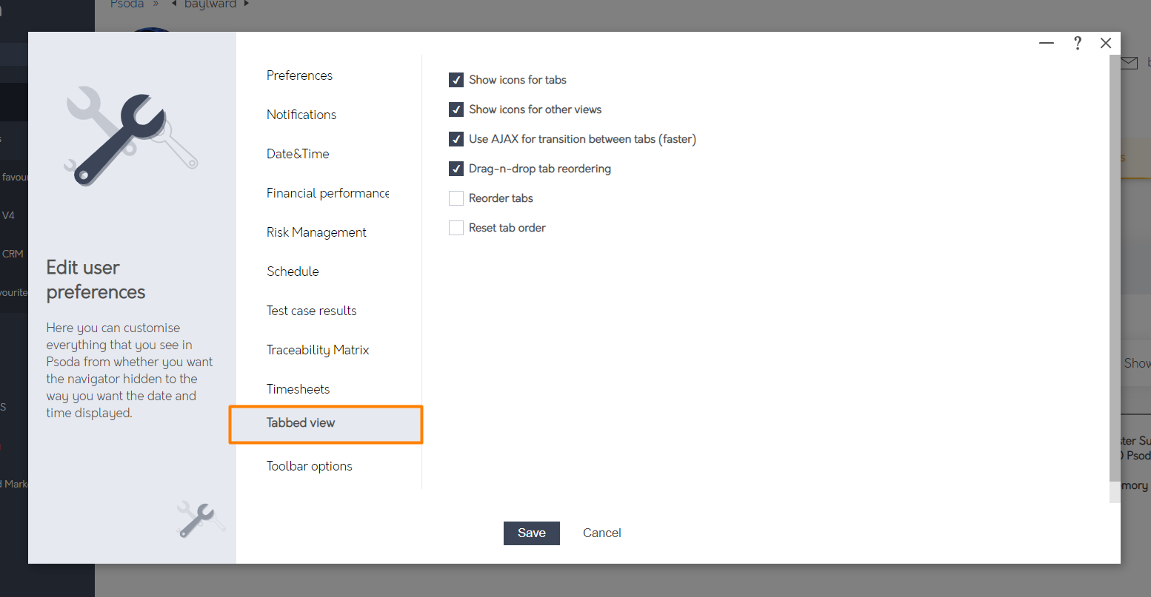Save the user preferences

pos(531,533)
